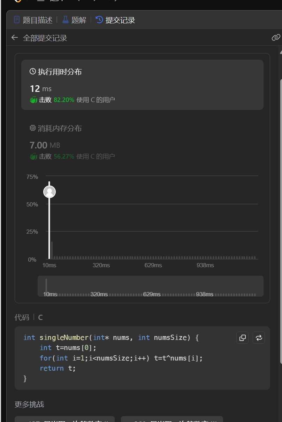This screenshot has height=422, width=282.
Task: Click the second 更多挑战 problem button
Action: 172,419
